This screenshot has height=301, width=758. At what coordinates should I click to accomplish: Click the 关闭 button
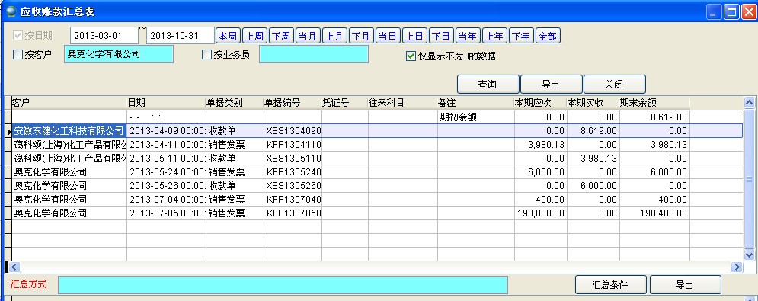click(615, 84)
